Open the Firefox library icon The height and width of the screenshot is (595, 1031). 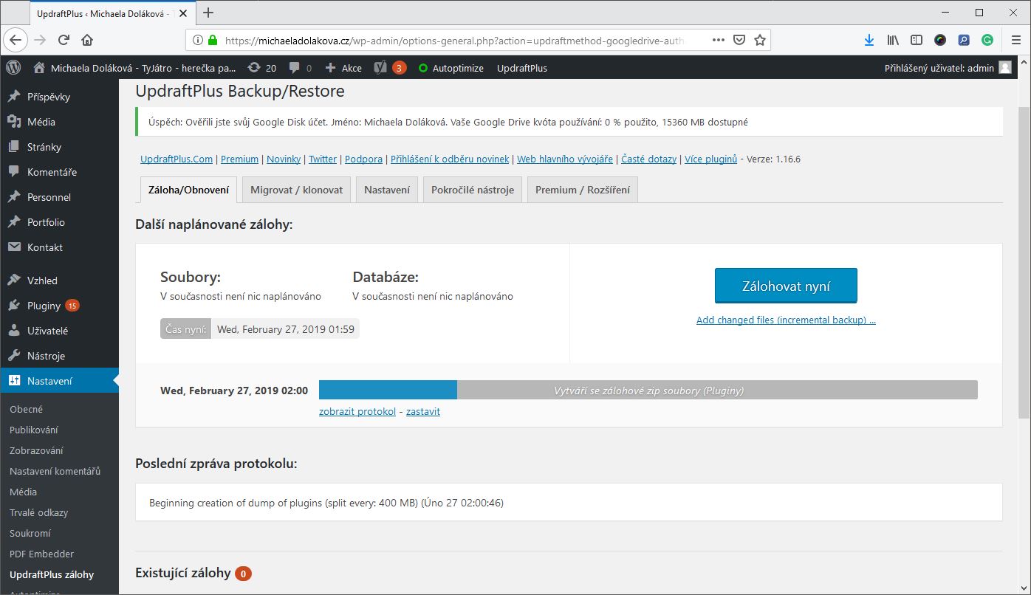point(893,40)
